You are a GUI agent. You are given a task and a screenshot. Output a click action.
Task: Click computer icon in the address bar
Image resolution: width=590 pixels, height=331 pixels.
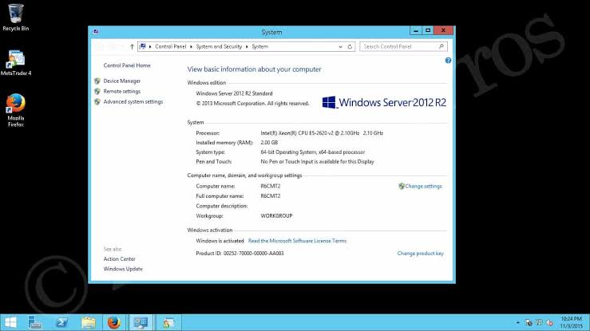(143, 46)
